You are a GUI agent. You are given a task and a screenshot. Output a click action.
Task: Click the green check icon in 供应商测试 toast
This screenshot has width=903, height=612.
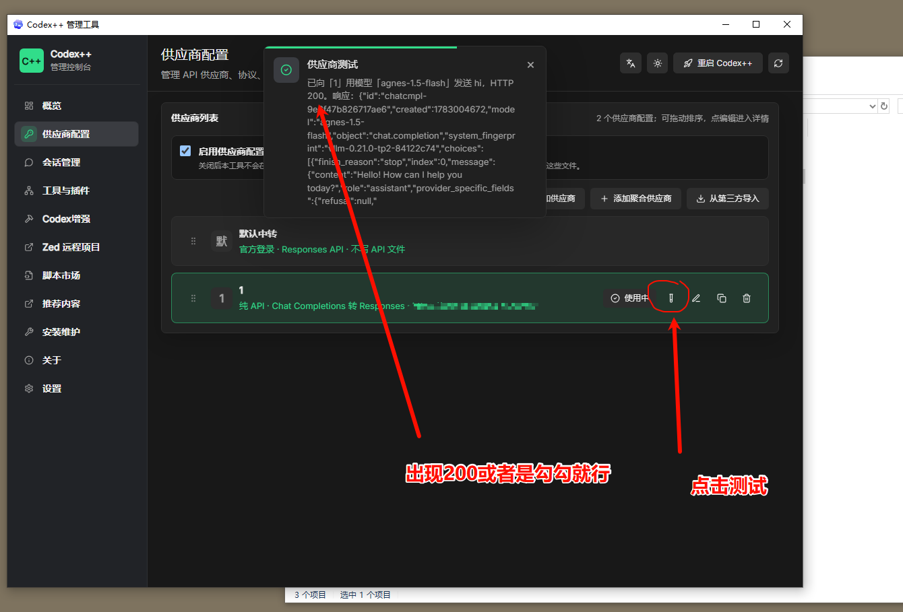coord(286,70)
